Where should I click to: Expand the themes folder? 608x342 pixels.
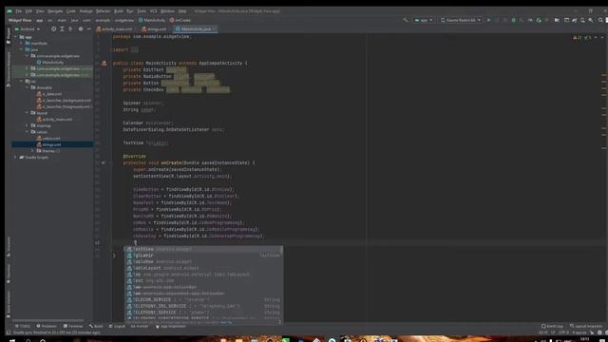point(32,151)
